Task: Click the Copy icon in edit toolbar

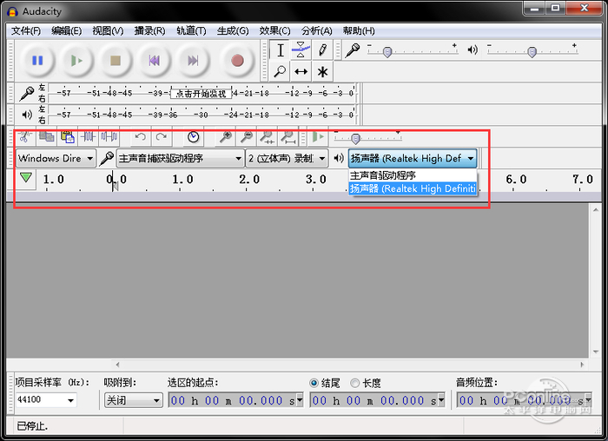Action: point(47,136)
